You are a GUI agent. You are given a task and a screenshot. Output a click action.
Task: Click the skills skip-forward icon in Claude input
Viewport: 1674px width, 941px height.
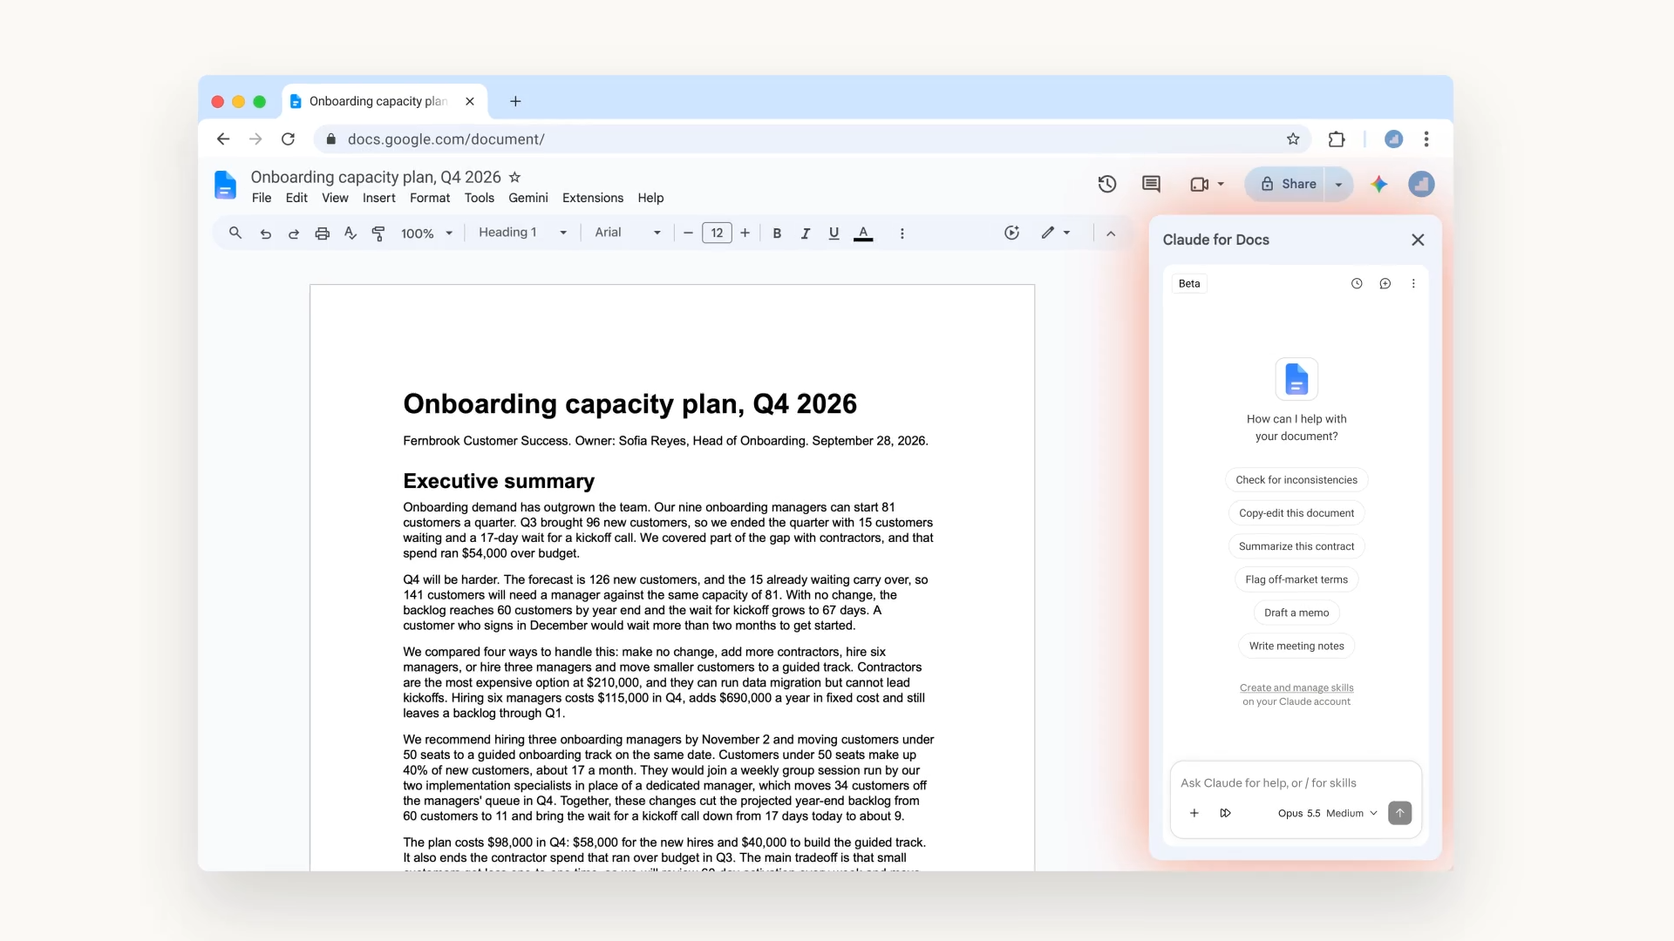[1225, 813]
